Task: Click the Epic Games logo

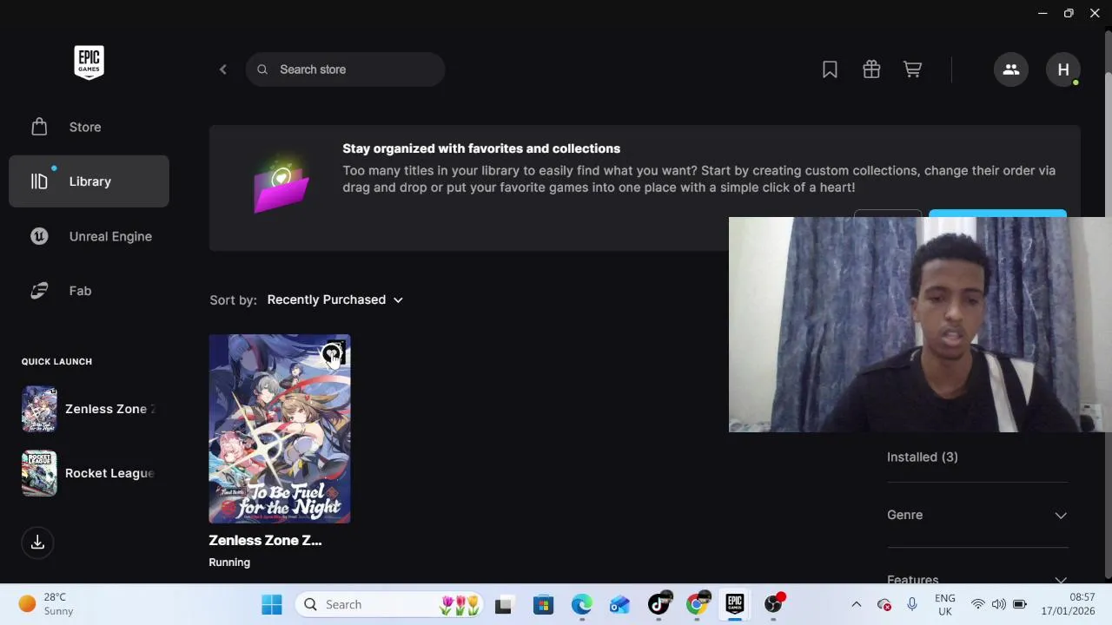Action: (89, 62)
